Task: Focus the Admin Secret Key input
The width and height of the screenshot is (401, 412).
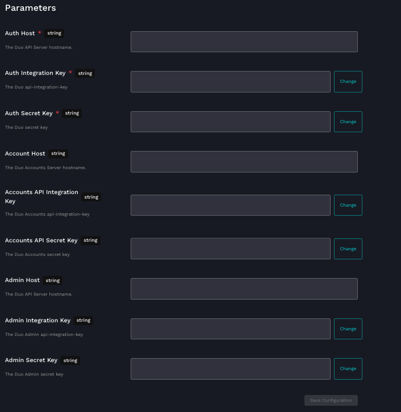Action: (230, 369)
